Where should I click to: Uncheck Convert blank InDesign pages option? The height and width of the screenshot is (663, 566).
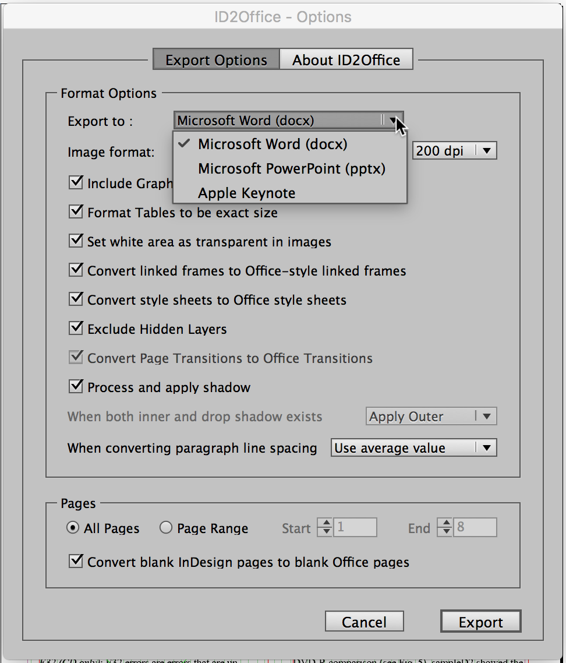76,562
